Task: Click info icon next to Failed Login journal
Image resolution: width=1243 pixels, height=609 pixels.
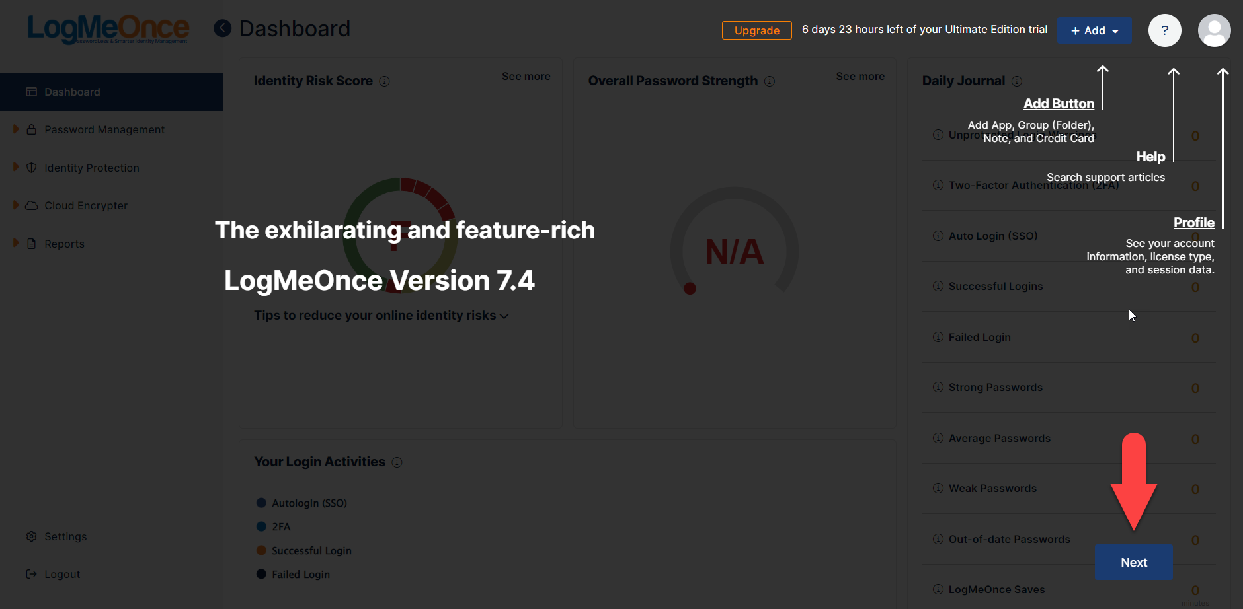Action: 938,337
